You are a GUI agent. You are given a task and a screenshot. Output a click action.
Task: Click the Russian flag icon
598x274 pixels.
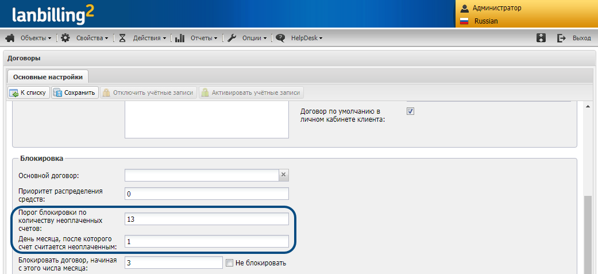pos(464,21)
